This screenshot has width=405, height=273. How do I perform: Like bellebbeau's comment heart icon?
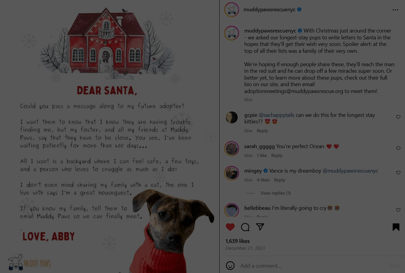click(x=398, y=210)
